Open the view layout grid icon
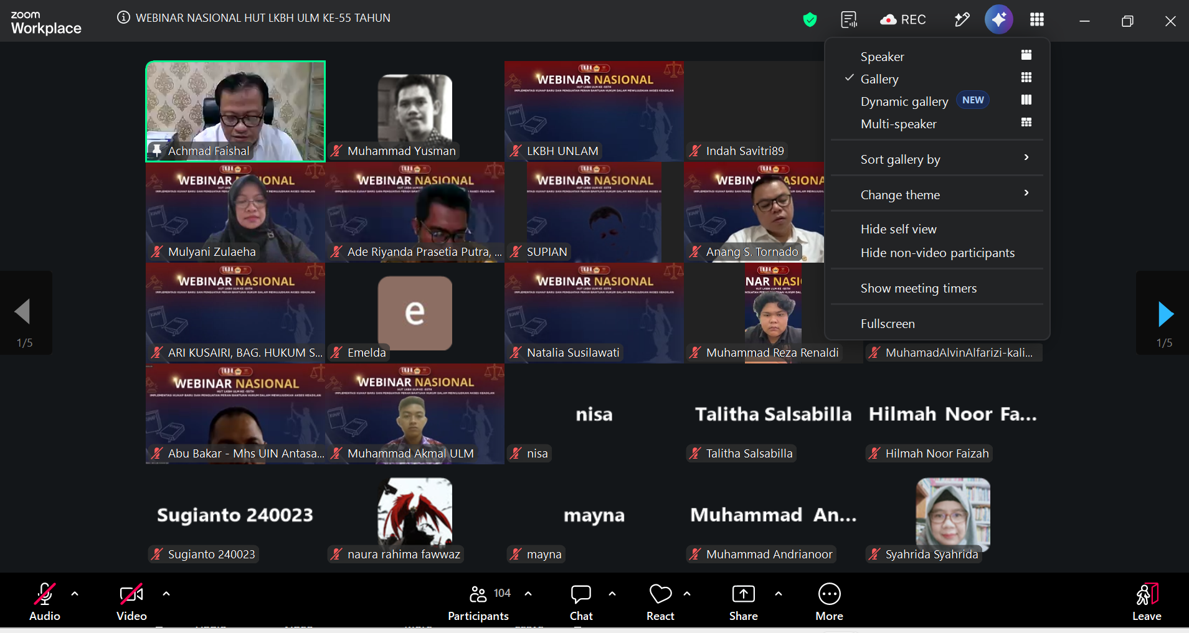 (1037, 20)
